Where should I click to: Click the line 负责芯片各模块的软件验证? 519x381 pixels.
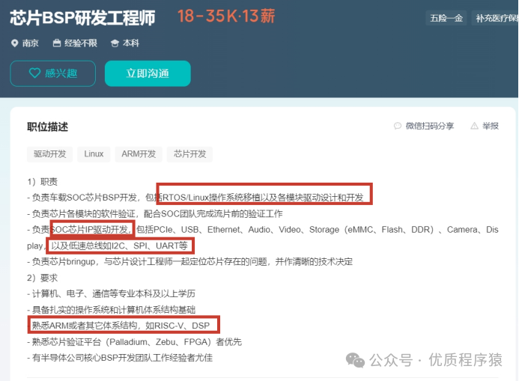[x=155, y=214]
